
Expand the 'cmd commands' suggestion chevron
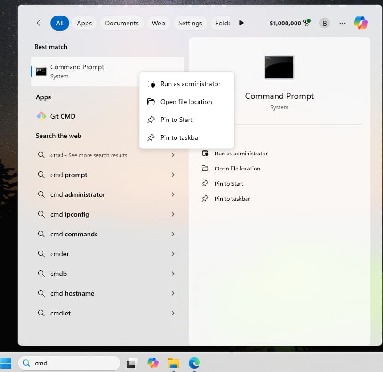point(173,234)
